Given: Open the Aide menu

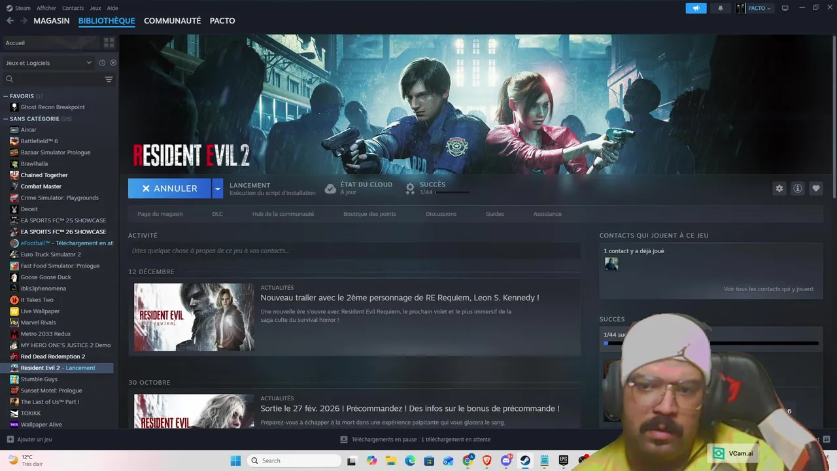Looking at the screenshot, I should pyautogui.click(x=112, y=8).
